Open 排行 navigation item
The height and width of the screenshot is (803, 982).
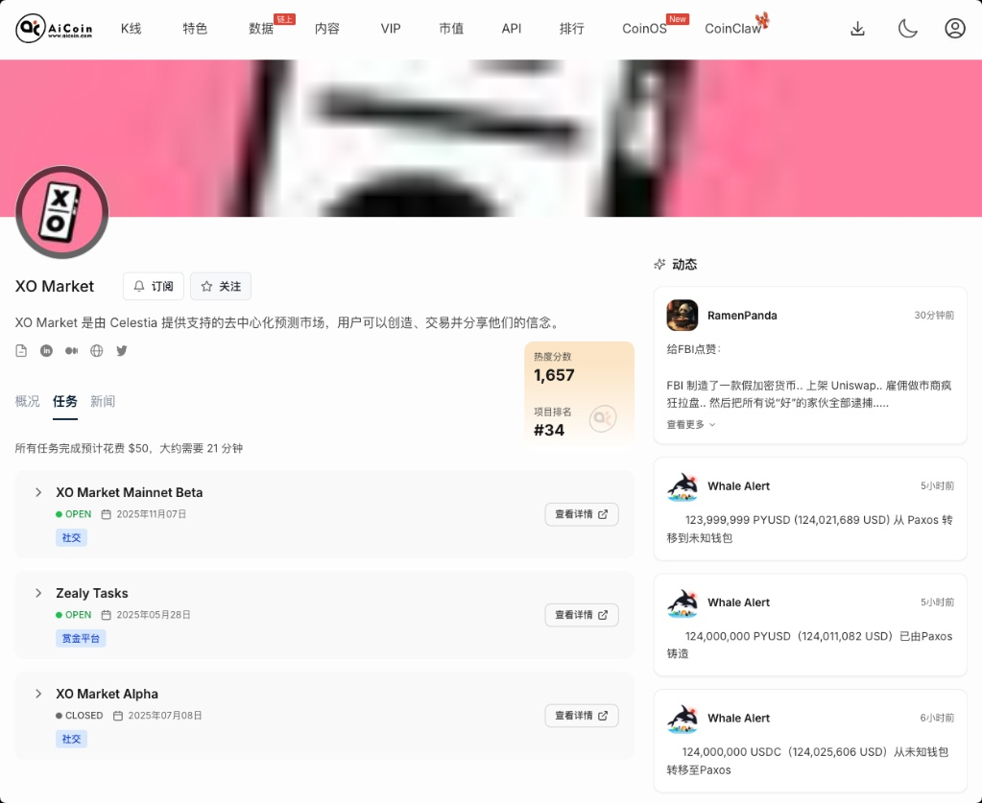[x=572, y=29]
